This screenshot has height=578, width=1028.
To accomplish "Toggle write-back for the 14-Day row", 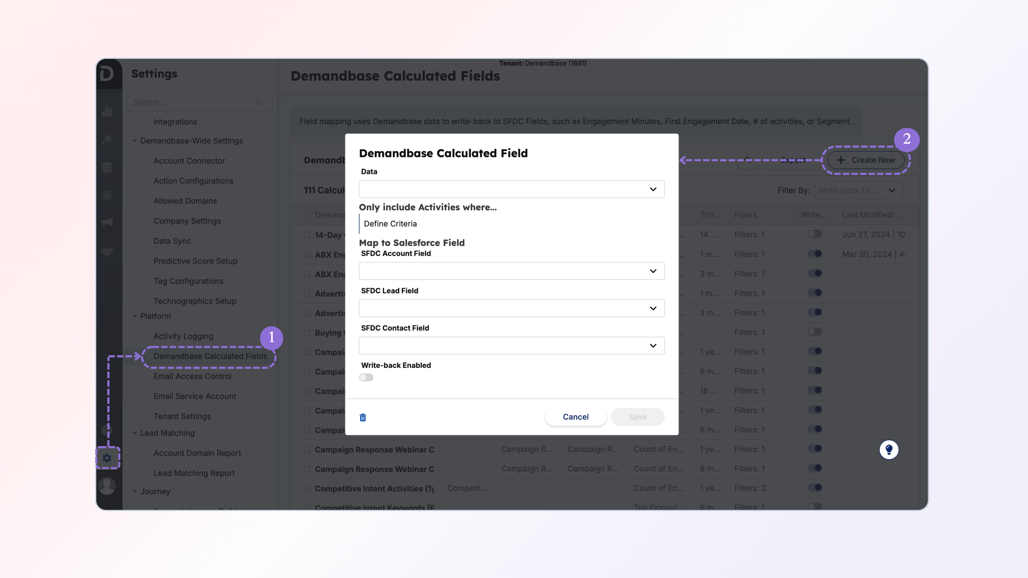I will (814, 234).
